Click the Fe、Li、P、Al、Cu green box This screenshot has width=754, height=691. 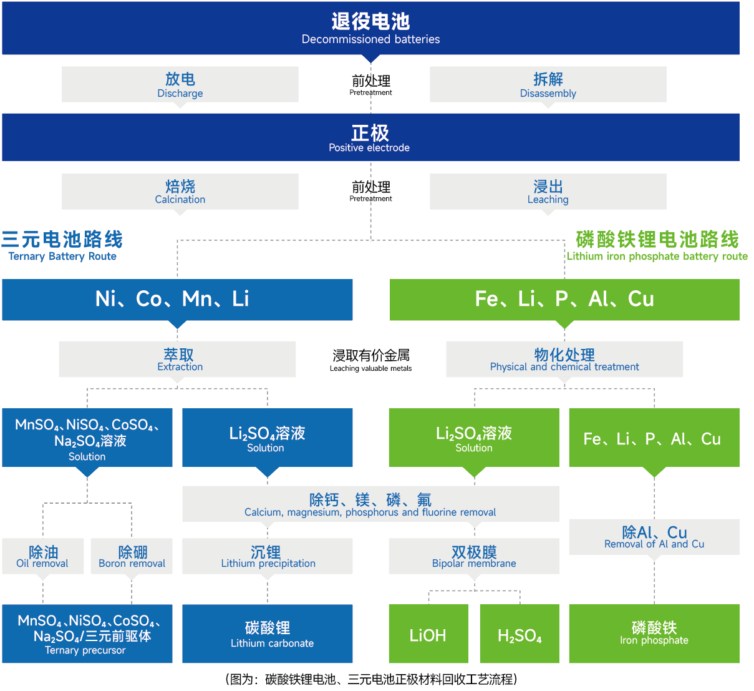pos(564,300)
